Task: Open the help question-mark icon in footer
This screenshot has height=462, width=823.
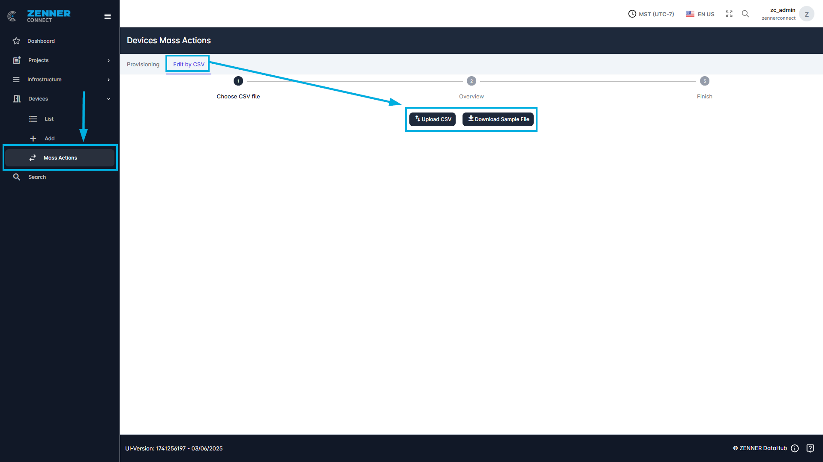Action: [x=810, y=448]
